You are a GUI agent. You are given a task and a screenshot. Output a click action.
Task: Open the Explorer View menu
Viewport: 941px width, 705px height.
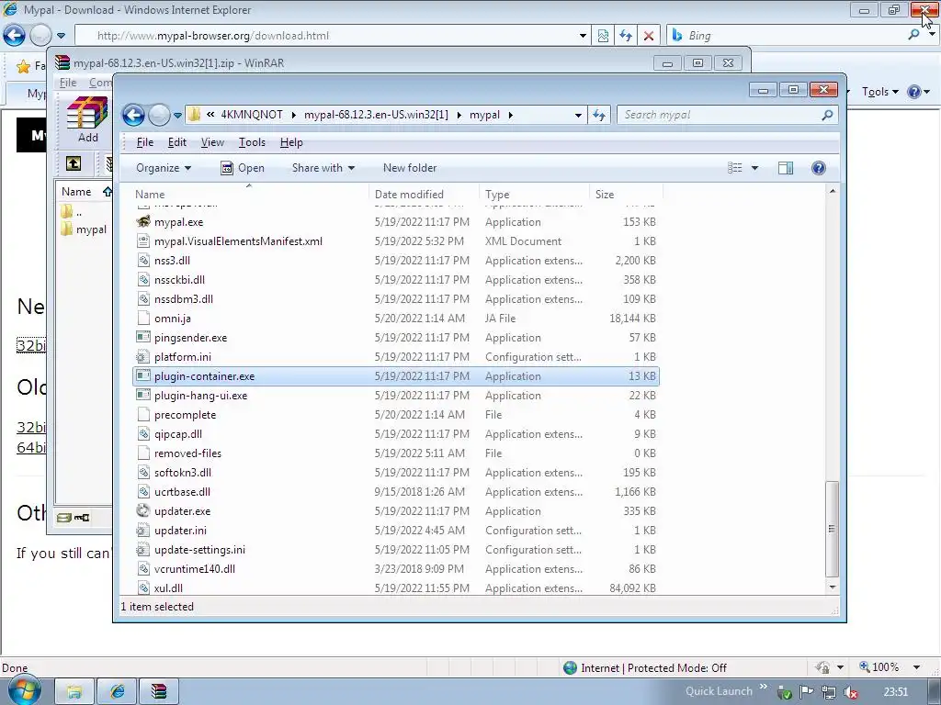(212, 142)
